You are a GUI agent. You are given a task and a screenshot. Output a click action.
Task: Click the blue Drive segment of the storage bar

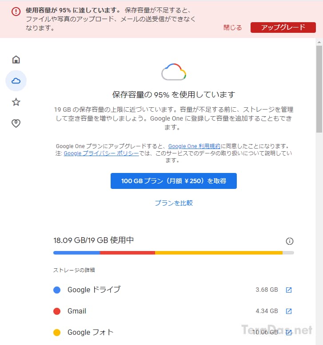(76, 253)
